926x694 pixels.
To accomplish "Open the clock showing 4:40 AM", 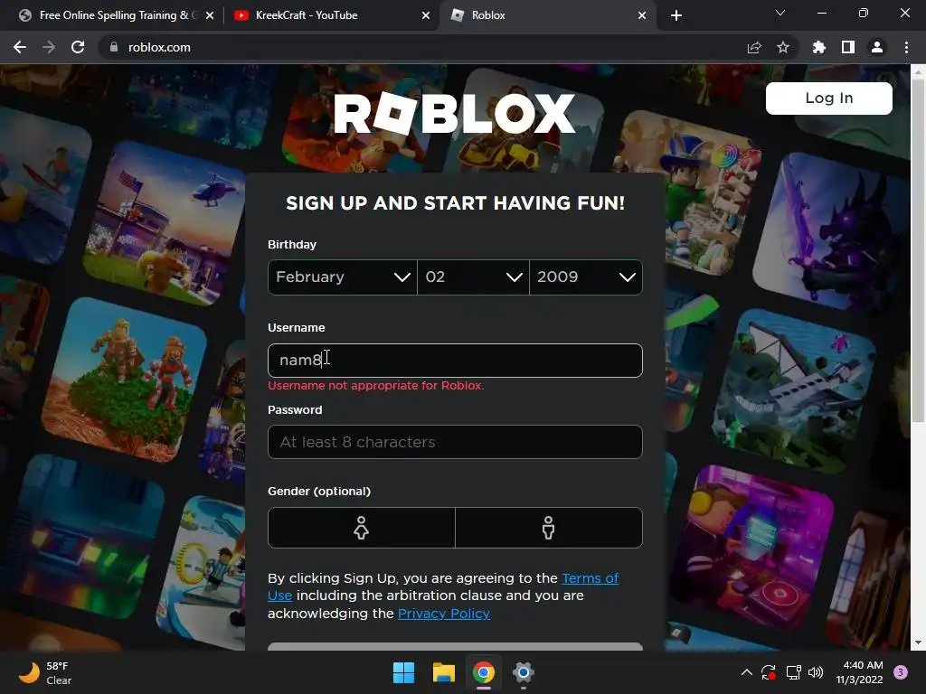I will (860, 672).
